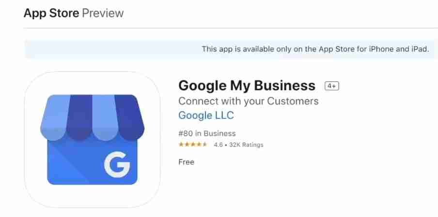
Task: Click the first gold star
Action: click(181, 145)
